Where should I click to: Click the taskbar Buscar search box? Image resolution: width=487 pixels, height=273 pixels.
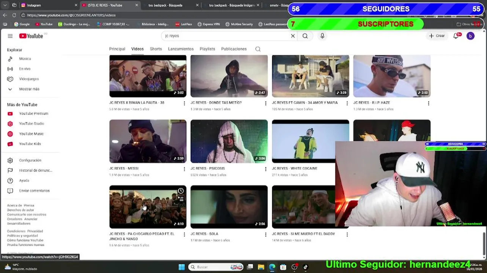[215, 267]
